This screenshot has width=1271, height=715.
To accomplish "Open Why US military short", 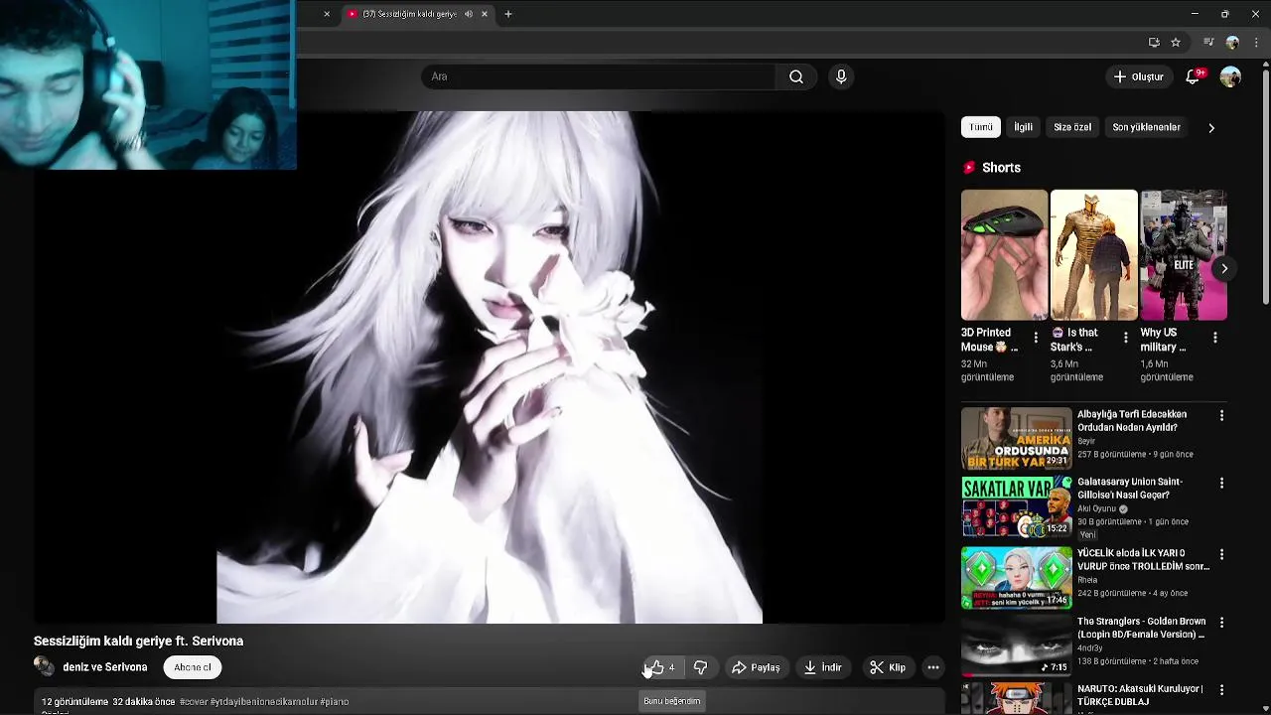I will pos(1184,255).
